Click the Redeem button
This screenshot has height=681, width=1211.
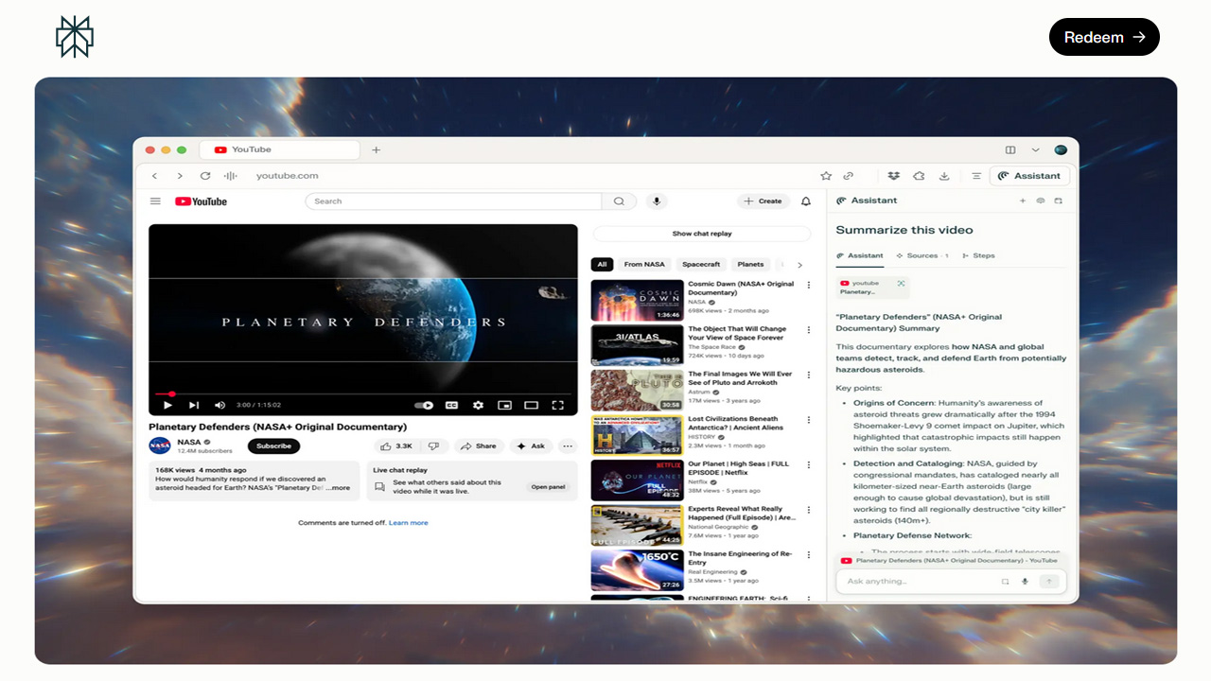click(1104, 37)
